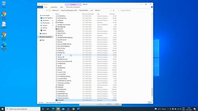Refresh the Office16 folder view
Screen dimensions: 198x111
(x=114, y=10)
